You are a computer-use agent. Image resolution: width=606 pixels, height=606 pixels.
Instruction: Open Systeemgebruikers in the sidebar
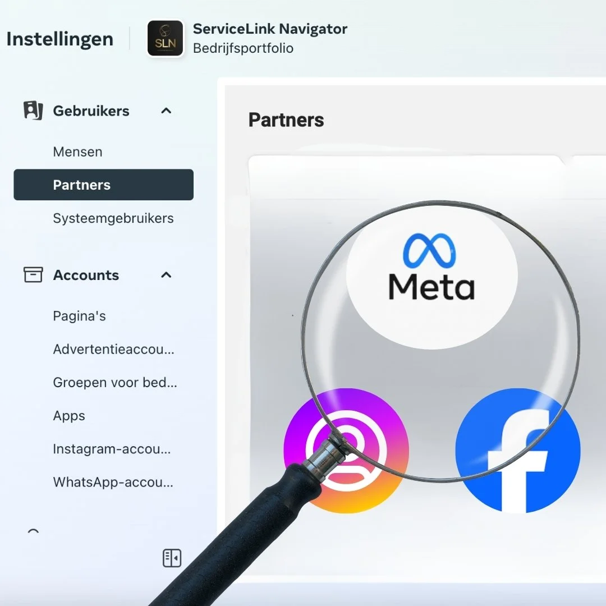pos(113,218)
